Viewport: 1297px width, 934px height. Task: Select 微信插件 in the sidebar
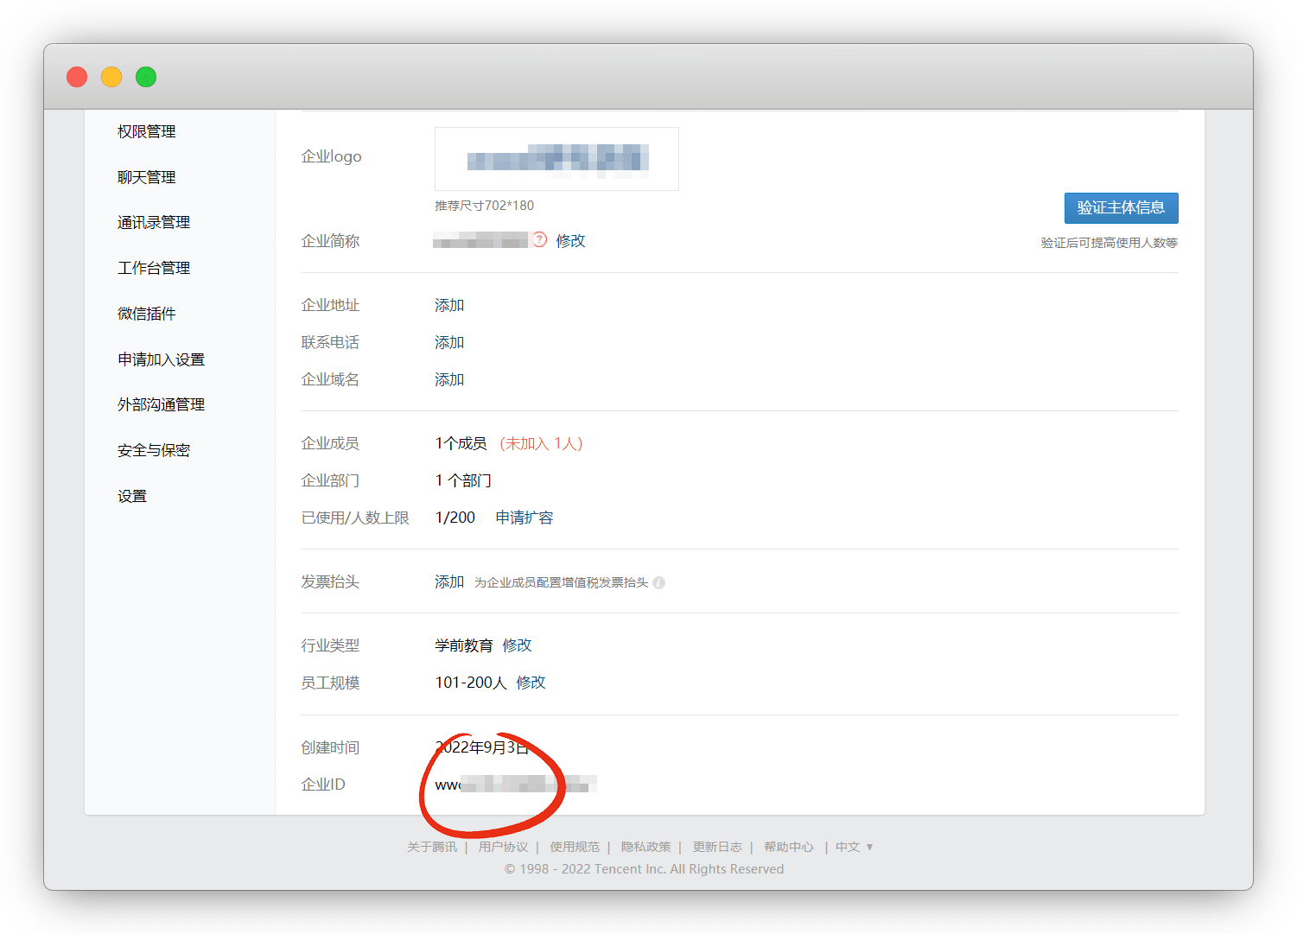pos(147,314)
